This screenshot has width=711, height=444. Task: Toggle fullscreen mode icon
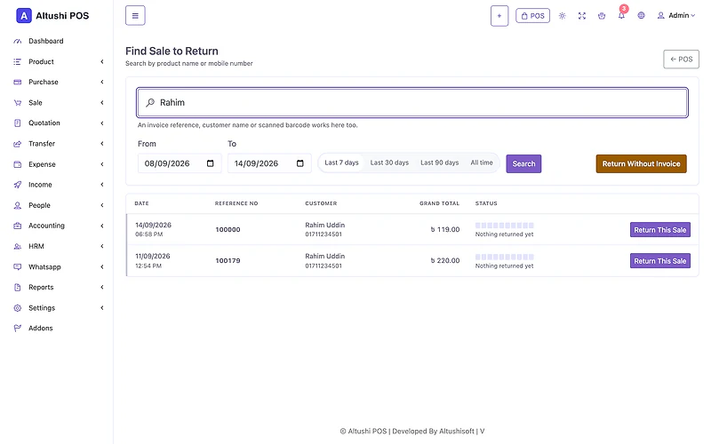[x=582, y=16]
